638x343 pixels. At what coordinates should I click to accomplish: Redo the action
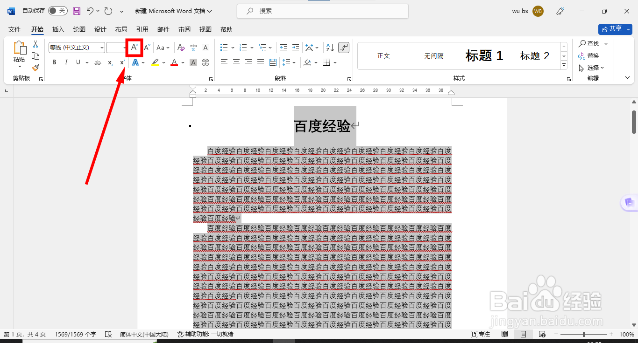click(x=108, y=11)
